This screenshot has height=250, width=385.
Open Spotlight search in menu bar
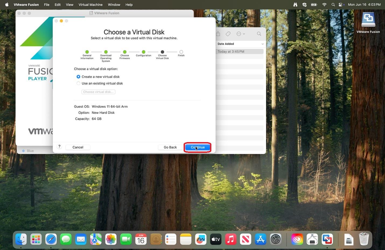[x=333, y=5]
